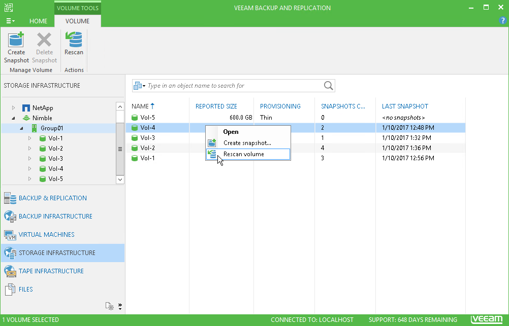Sort by LAST SNAPSHOT column header
The width and height of the screenshot is (509, 326).
coord(405,106)
